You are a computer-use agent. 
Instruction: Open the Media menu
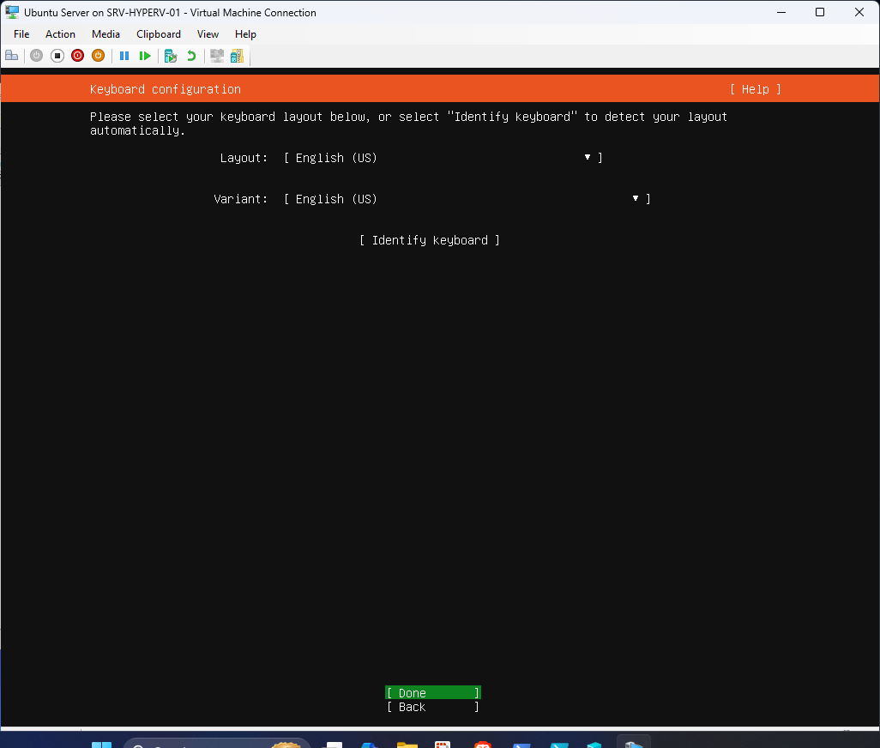pyautogui.click(x=105, y=34)
